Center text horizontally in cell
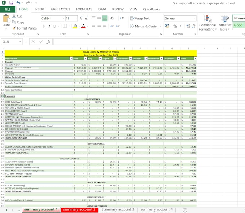Viewport: 245px width, 213px height. (99, 26)
